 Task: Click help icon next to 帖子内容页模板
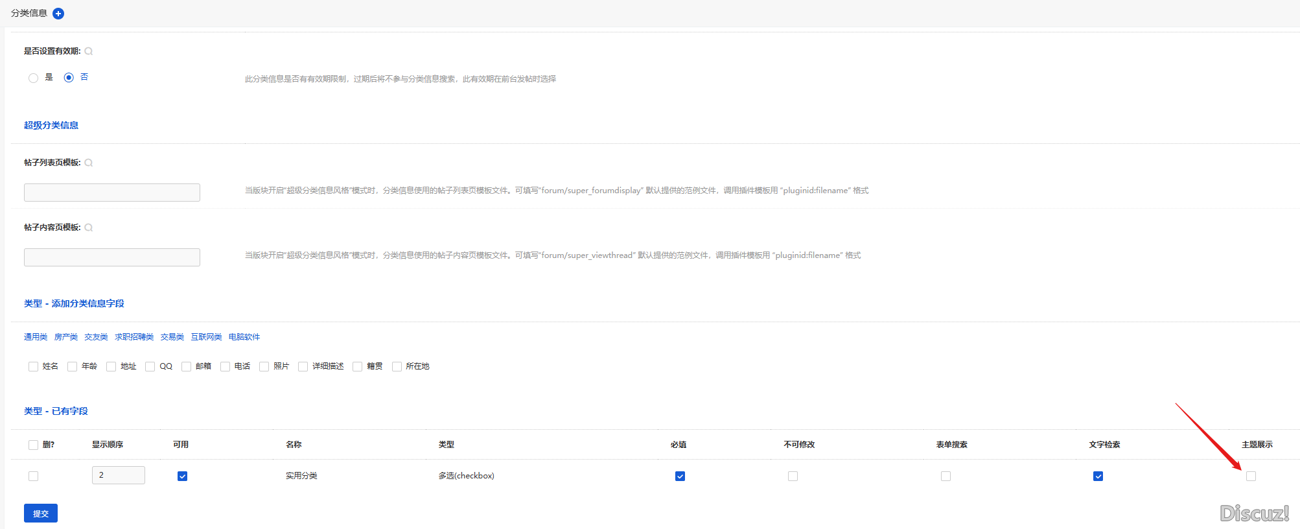click(89, 228)
